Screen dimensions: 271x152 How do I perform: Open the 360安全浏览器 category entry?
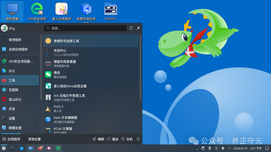coord(20,61)
